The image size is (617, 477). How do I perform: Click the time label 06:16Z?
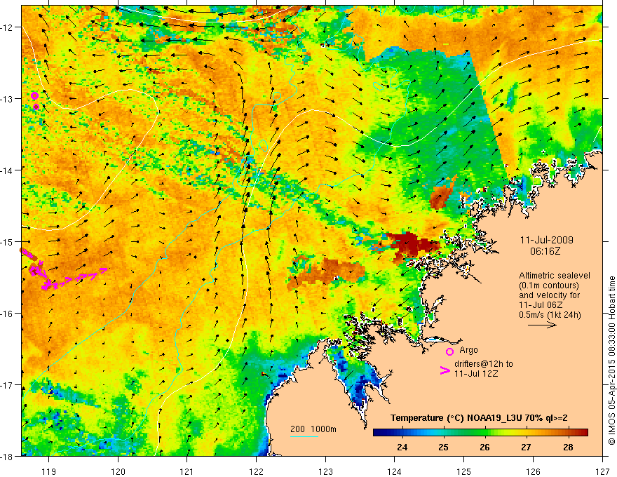coord(545,251)
